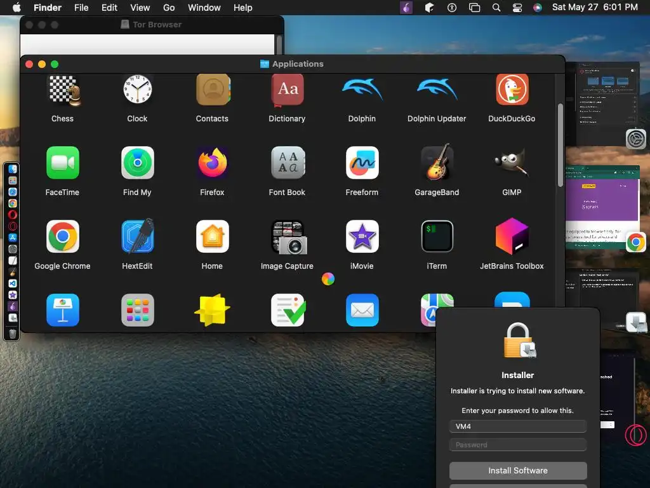Select the Launchpad icon in Applications window

pyautogui.click(x=138, y=310)
